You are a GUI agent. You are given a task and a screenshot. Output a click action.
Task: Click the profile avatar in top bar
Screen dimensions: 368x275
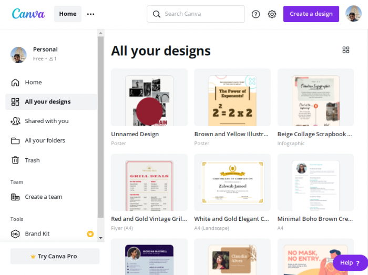pos(353,14)
